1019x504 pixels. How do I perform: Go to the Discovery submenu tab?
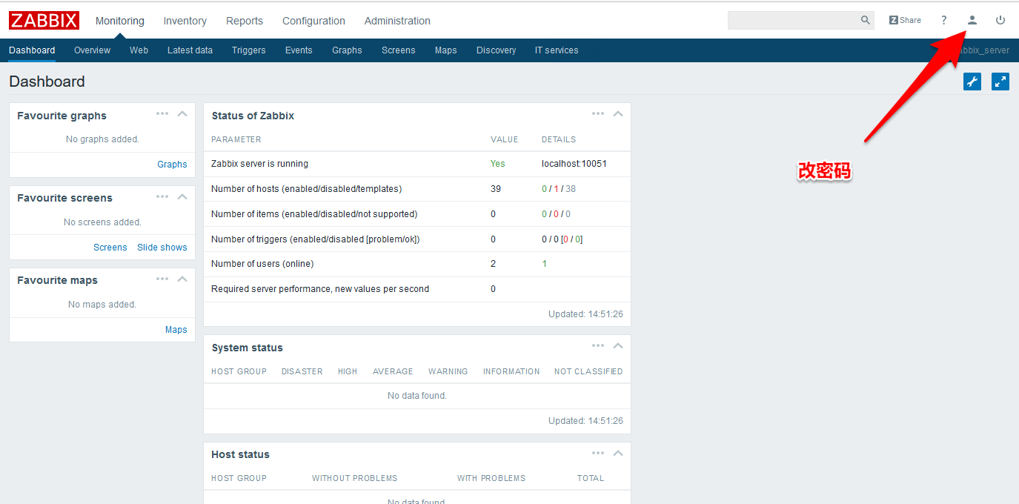click(496, 50)
